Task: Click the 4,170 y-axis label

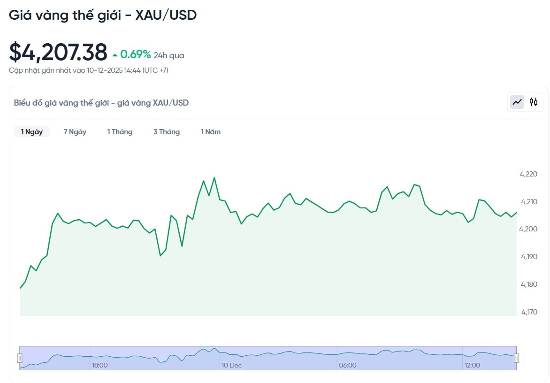Action: point(528,312)
